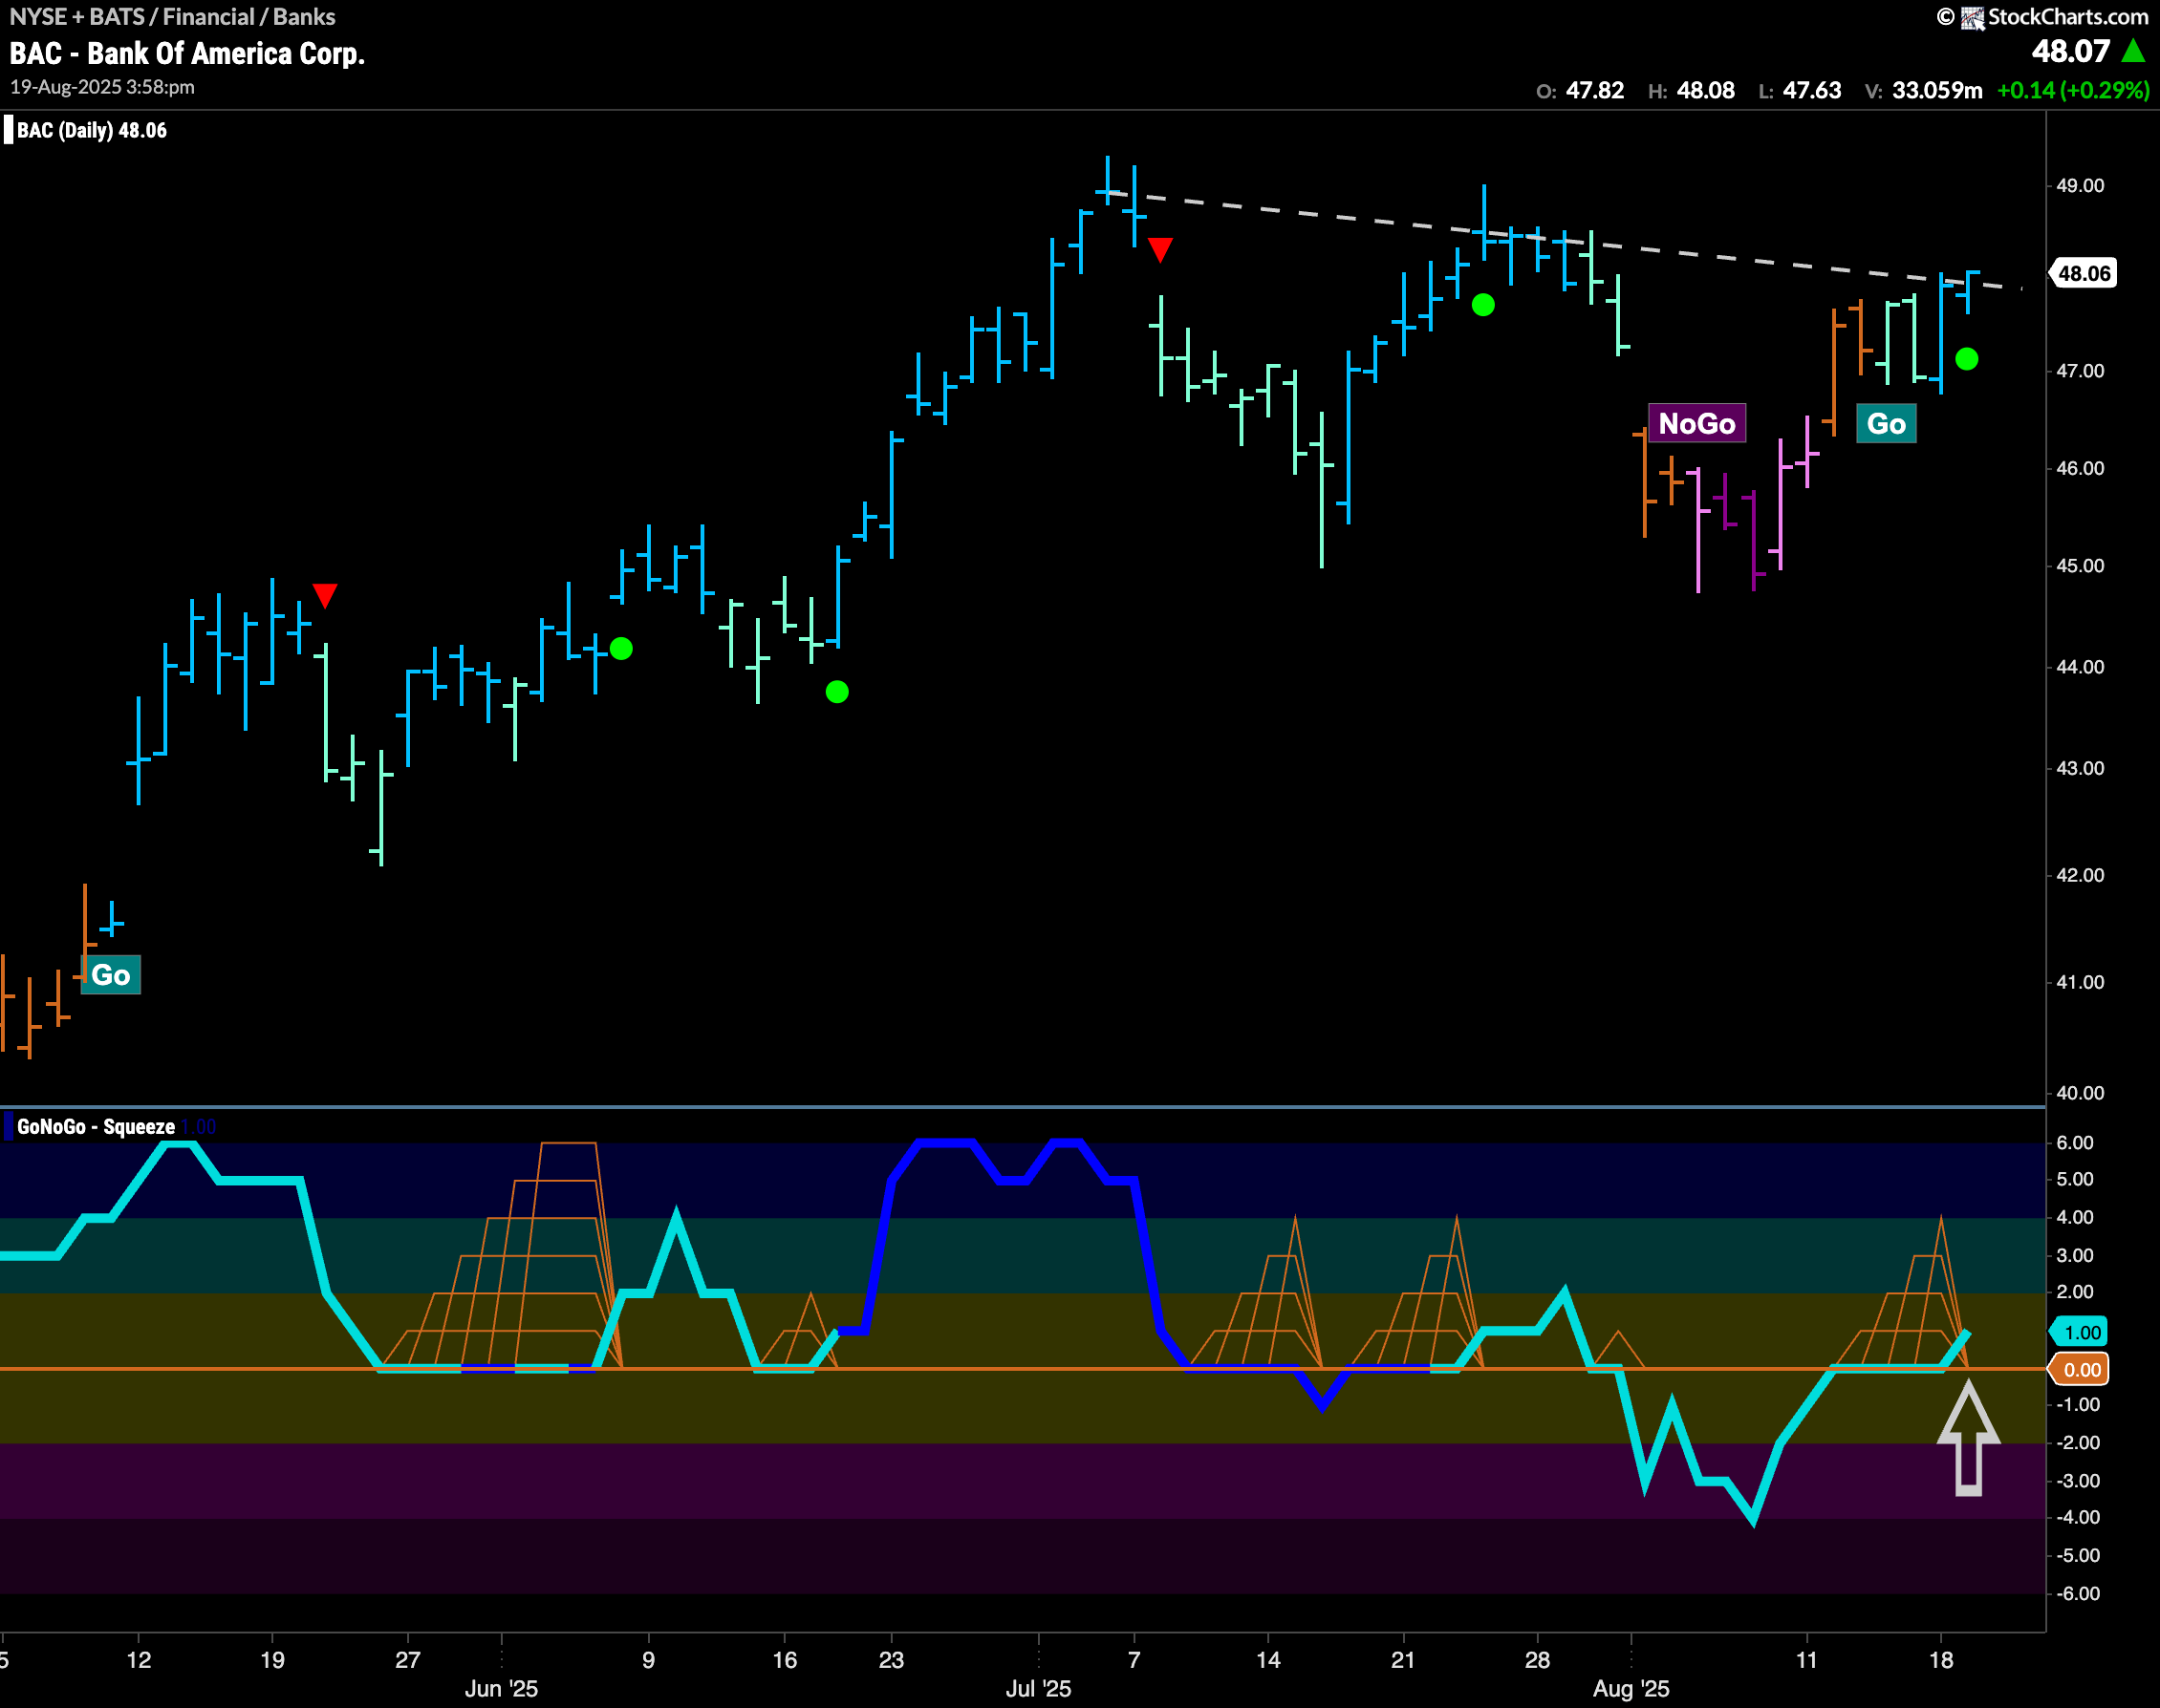
Task: Click the 19-Aug-2025 3:58:pm timestamp
Action: tap(102, 87)
